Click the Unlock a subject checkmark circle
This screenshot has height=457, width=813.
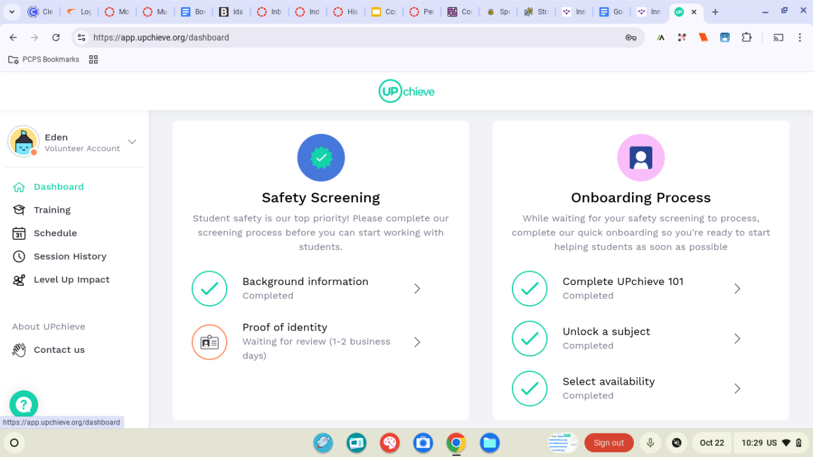point(530,339)
